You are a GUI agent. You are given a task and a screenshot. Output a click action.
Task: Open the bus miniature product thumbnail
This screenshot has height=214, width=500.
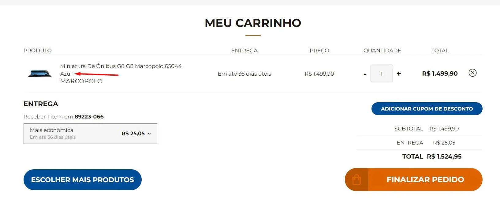40,73
